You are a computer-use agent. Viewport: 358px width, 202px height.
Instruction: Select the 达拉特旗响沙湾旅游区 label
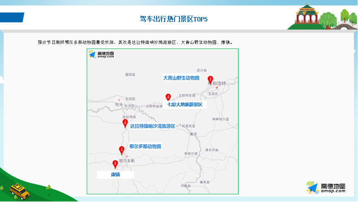[152, 126]
